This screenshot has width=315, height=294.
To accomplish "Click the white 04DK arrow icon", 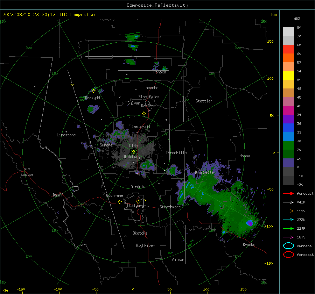I will point(288,202).
